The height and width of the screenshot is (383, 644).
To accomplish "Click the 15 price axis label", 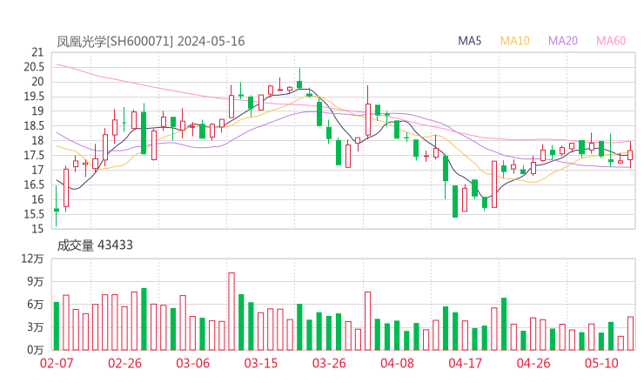I will point(37,229).
